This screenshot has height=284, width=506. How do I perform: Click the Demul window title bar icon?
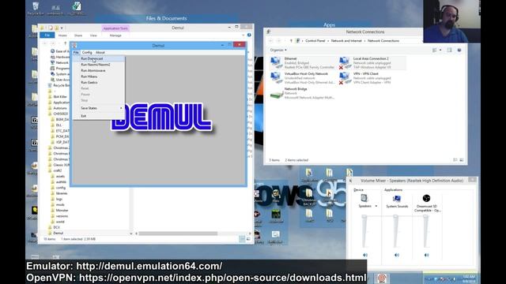[74, 45]
